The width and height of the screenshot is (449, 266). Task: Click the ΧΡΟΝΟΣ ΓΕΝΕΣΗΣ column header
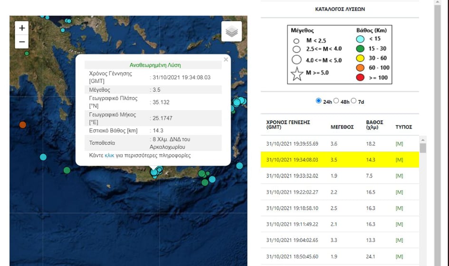pyautogui.click(x=288, y=124)
